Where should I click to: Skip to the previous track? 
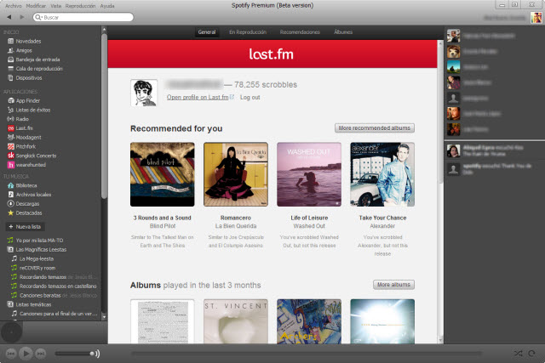[11, 354]
